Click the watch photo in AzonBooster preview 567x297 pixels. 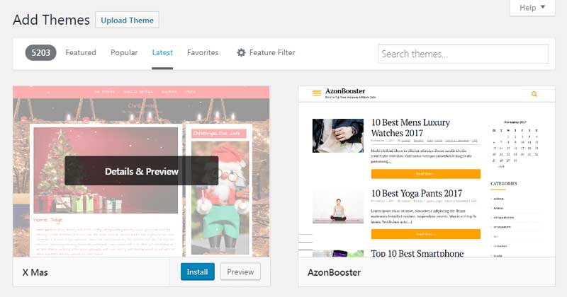337,136
